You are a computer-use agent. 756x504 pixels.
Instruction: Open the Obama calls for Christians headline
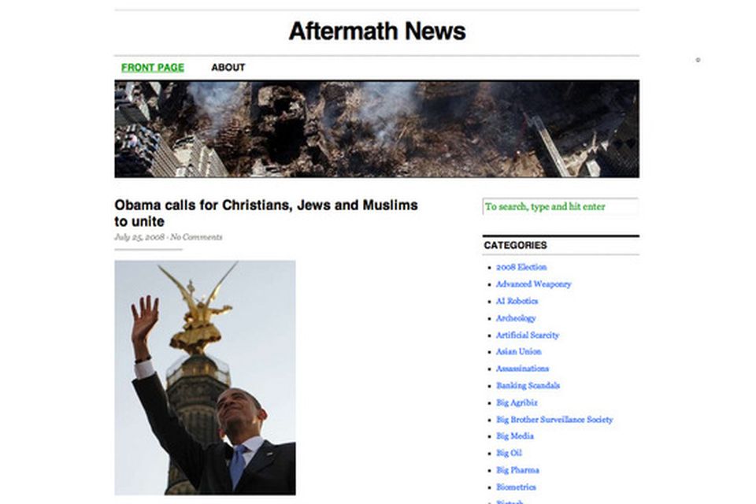(x=266, y=213)
